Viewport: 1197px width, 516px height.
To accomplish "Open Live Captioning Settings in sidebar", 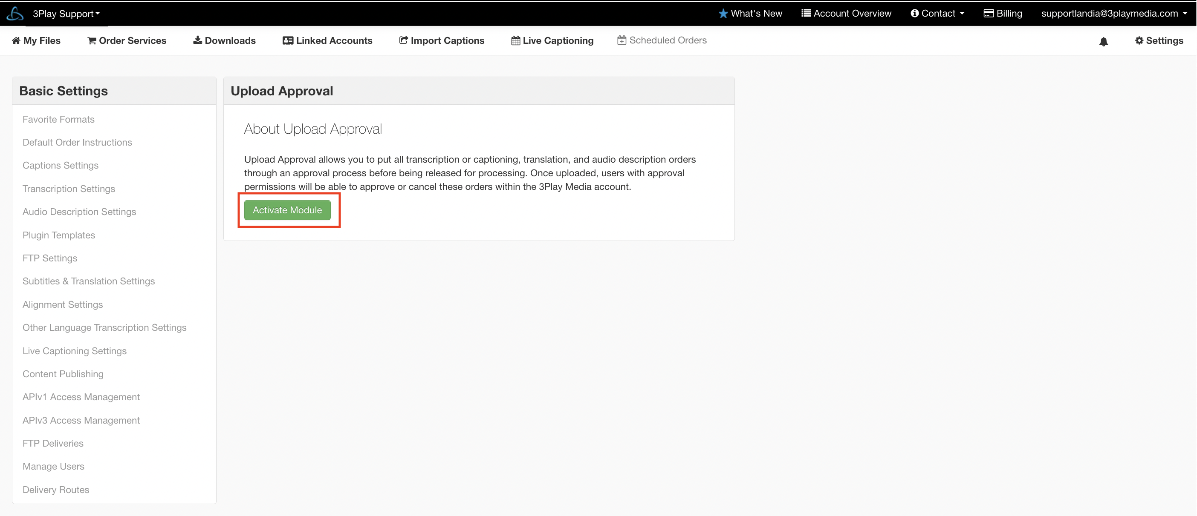I will click(74, 351).
